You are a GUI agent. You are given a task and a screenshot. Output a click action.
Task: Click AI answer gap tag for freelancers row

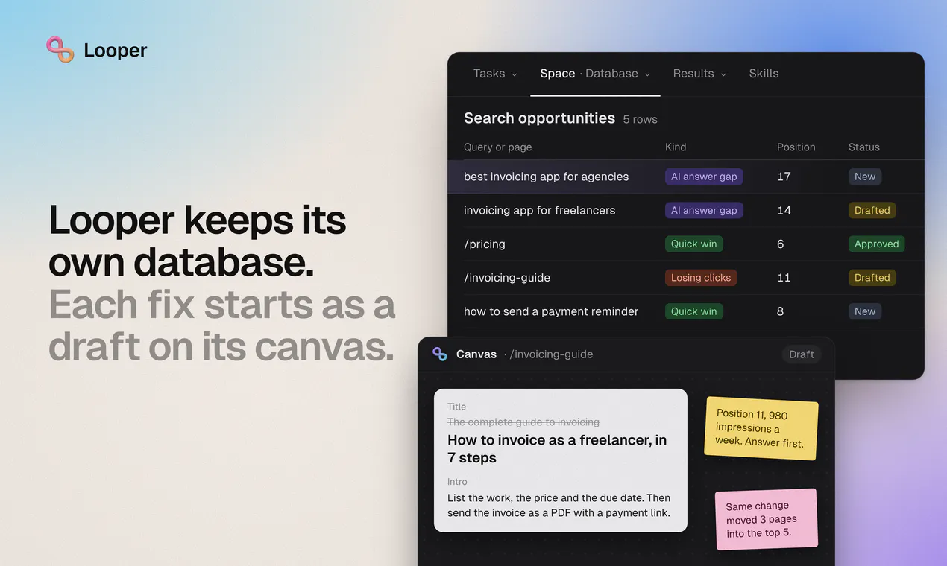coord(704,210)
